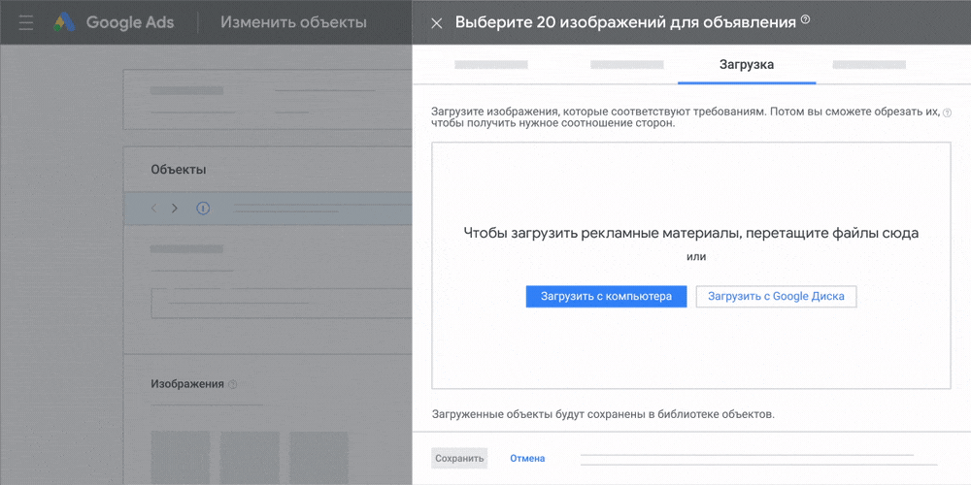Click Загрузить с компьютера button
The height and width of the screenshot is (485, 971).
point(606,296)
